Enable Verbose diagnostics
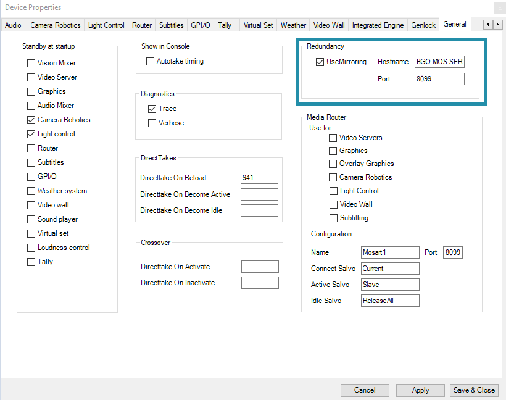The width and height of the screenshot is (506, 400). pyautogui.click(x=152, y=123)
